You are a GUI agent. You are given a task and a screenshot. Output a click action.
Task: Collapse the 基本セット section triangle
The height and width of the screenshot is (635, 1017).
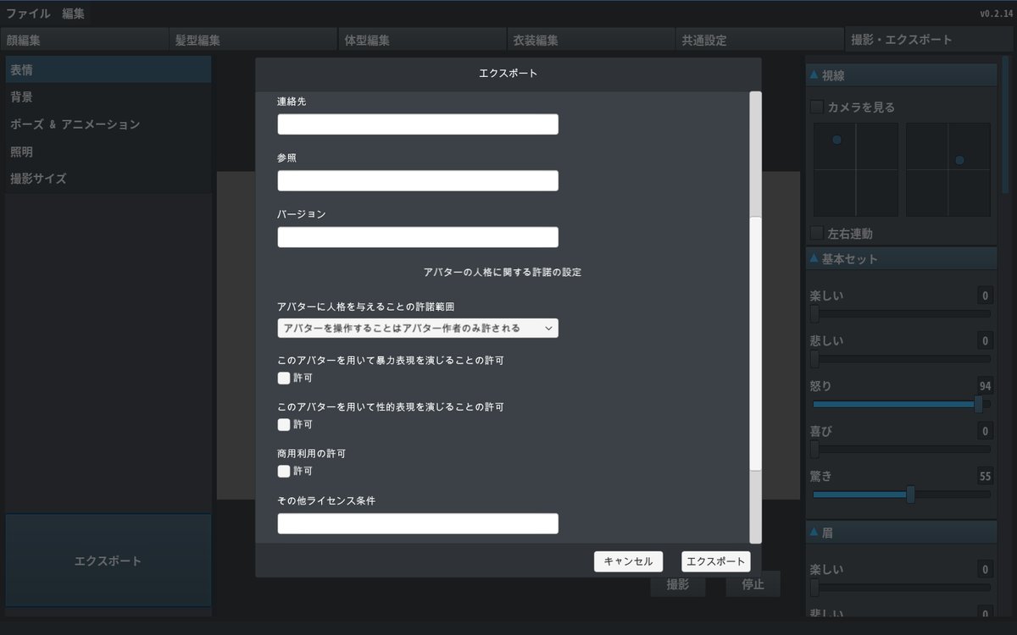point(814,258)
